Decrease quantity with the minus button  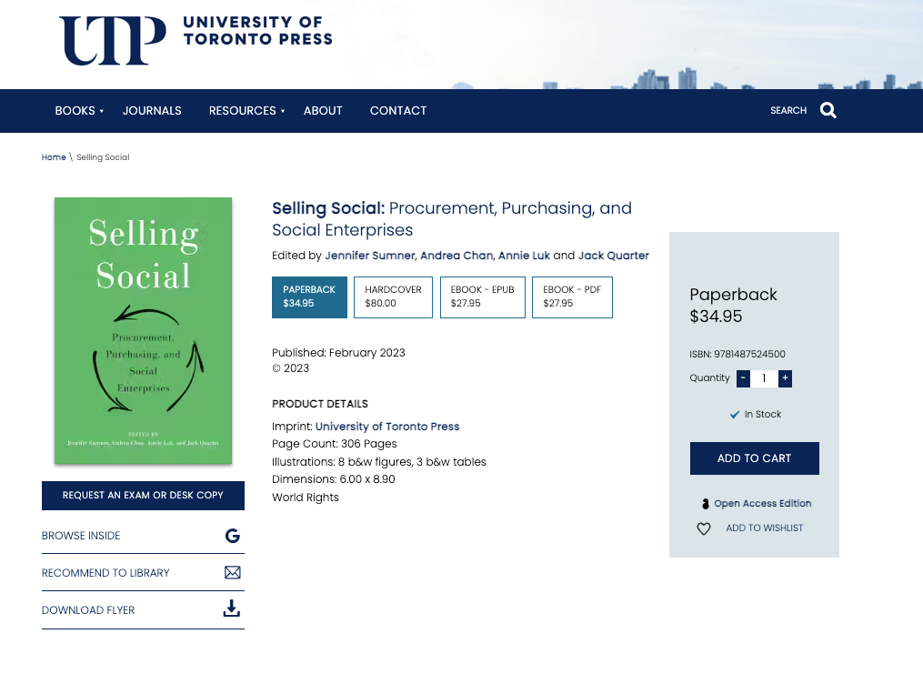[x=743, y=377]
